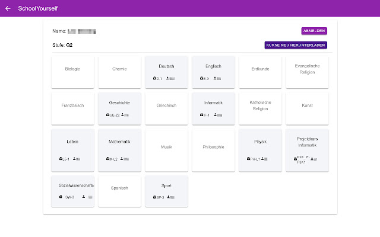Screen dimensions: 380x237
Task: Open the Evangelische Religion card
Action: pyautogui.click(x=307, y=72)
